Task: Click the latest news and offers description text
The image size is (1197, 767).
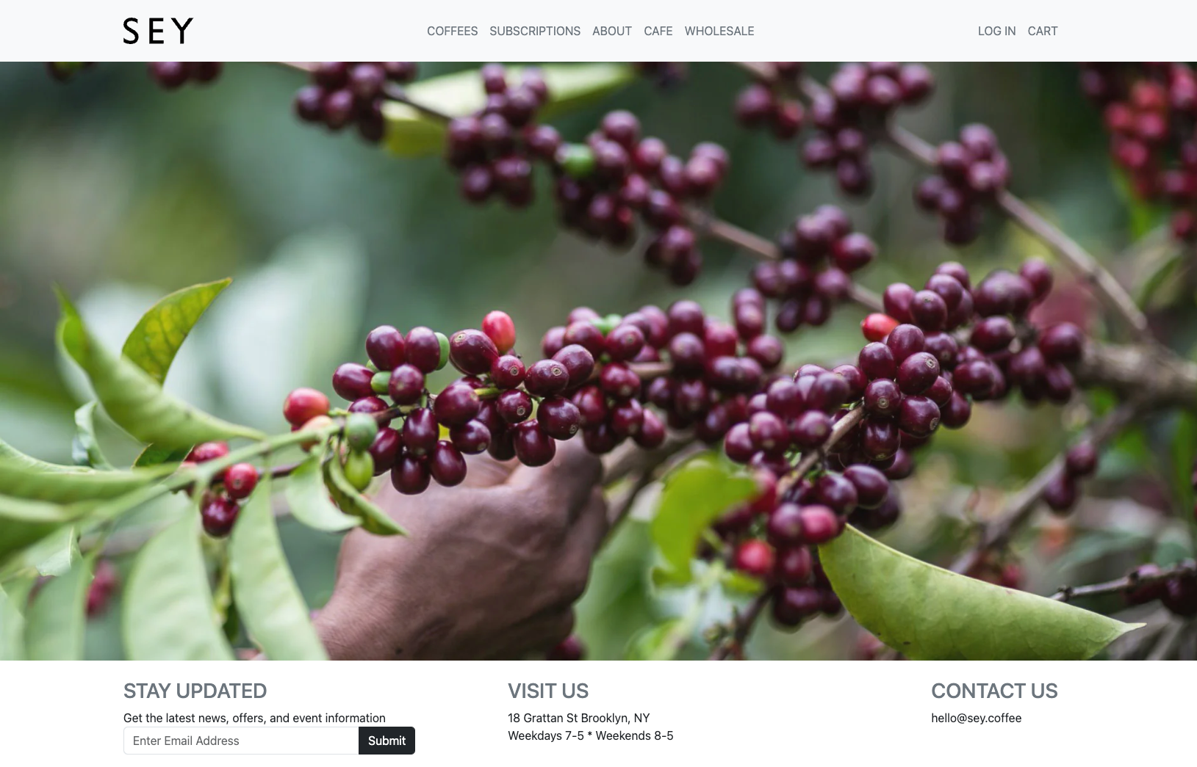Action: click(254, 718)
